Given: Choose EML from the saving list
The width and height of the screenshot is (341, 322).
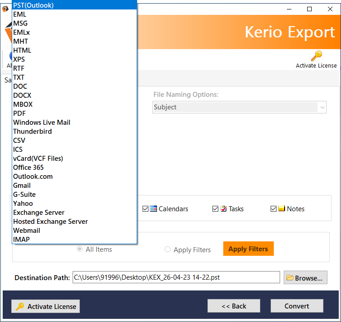Looking at the screenshot, I should tap(74, 14).
